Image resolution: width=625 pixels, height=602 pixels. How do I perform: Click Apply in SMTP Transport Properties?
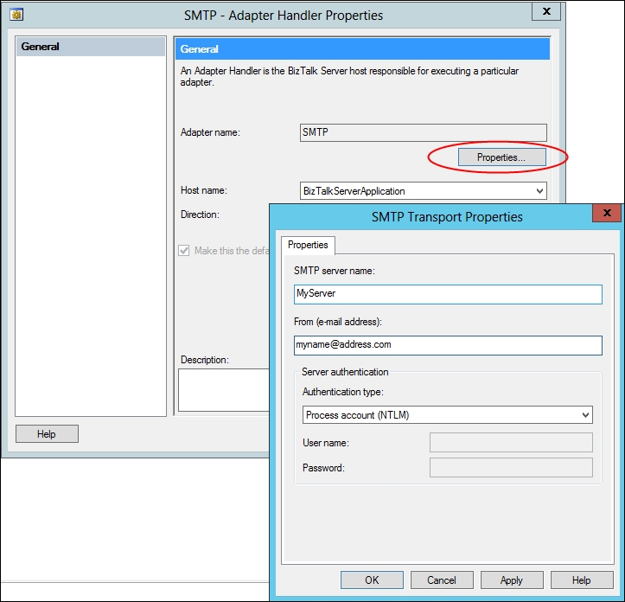512,580
